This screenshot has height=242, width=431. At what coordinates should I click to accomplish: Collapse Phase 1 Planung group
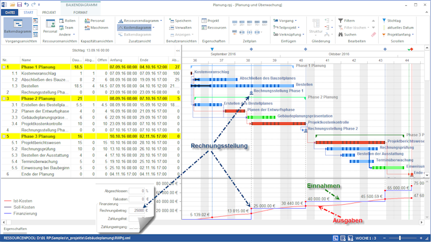click(4, 67)
